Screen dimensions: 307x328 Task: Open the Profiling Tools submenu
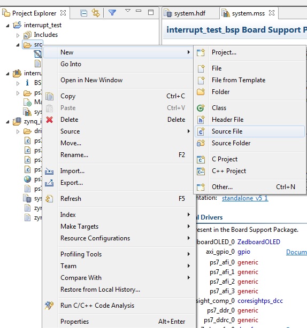tap(119, 254)
